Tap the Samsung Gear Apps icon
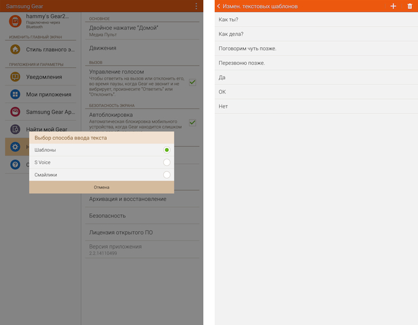 [x=15, y=112]
